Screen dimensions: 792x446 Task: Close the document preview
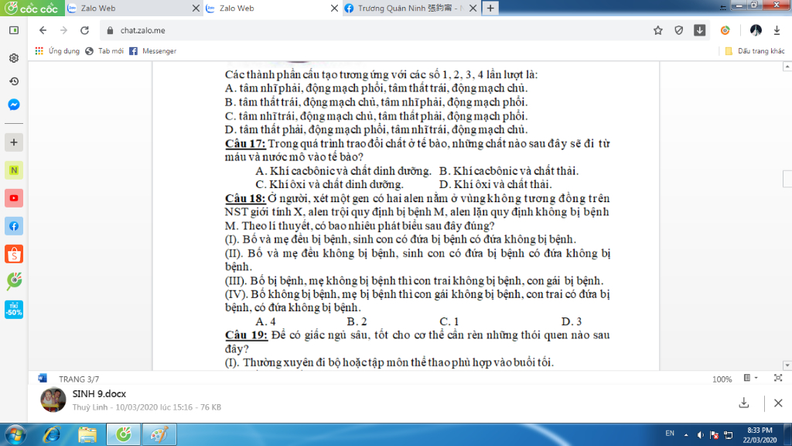[778, 403]
